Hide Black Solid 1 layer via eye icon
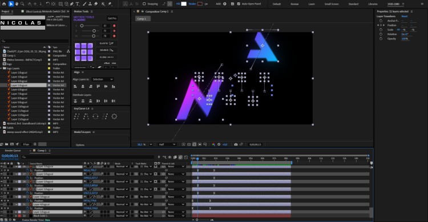The width and height of the screenshot is (428, 222). click(2, 216)
